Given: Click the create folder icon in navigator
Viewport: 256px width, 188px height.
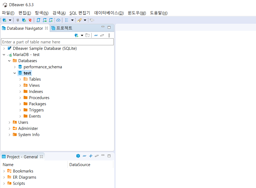Looking at the screenshot, I should tap(88, 35).
